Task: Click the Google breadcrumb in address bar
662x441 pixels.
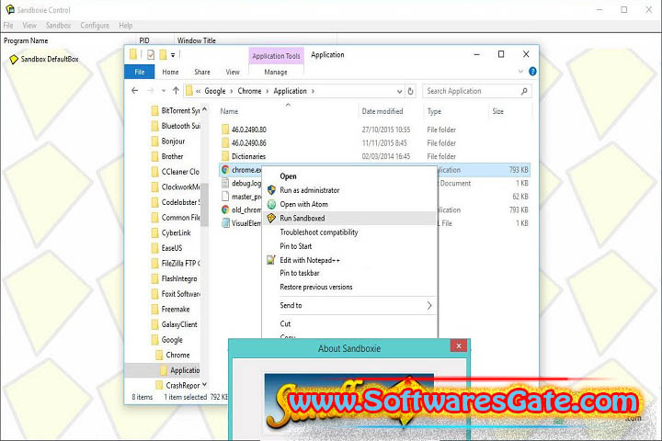Action: 215,91
